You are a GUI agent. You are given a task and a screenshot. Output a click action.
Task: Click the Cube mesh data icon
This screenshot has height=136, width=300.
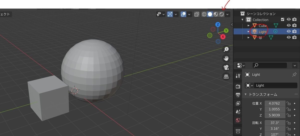[x=276, y=25]
